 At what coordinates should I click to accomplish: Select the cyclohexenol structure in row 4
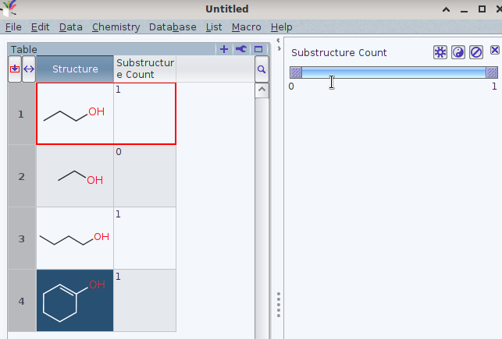coord(75,301)
